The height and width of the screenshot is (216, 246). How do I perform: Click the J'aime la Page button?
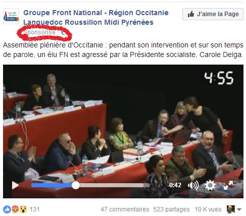[x=213, y=14]
